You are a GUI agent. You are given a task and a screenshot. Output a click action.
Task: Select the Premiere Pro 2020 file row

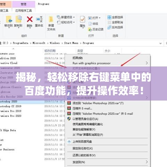(32, 116)
